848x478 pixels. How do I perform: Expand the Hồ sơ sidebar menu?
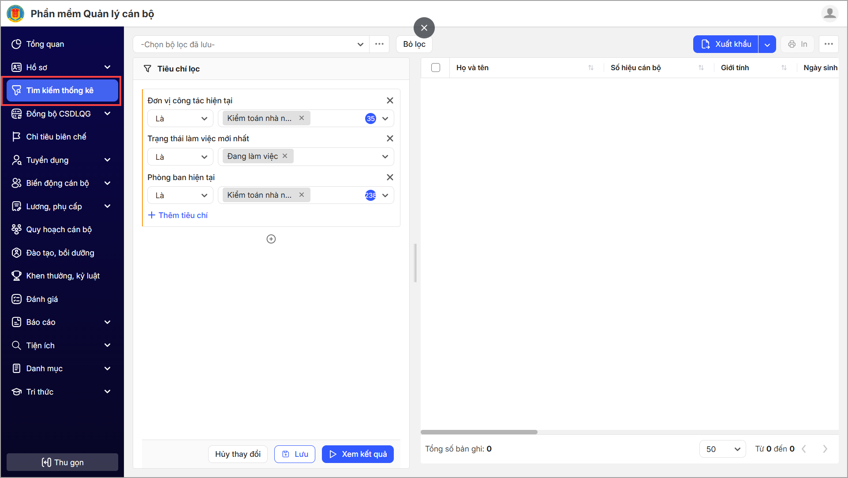click(x=62, y=68)
